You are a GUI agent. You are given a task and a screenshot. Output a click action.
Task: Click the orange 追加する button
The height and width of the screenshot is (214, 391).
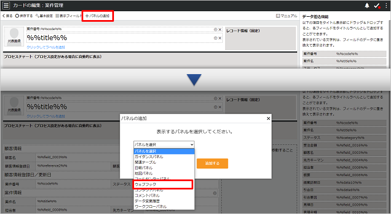point(212,163)
